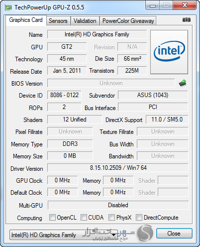
Task: Click the Close button
Action: point(174,234)
